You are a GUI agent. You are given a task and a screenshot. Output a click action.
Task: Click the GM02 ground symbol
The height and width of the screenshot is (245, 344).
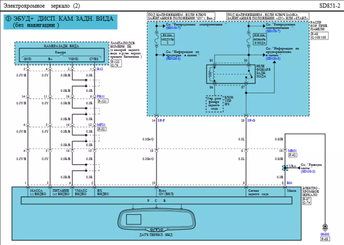click(x=325, y=227)
